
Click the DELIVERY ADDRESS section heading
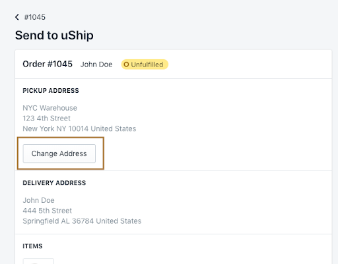(54, 183)
